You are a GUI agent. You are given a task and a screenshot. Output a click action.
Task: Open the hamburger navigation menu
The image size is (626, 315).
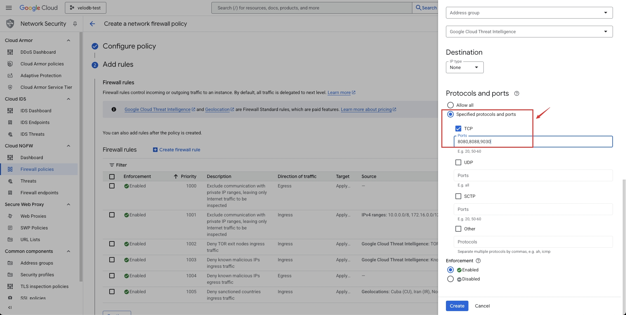(x=9, y=8)
